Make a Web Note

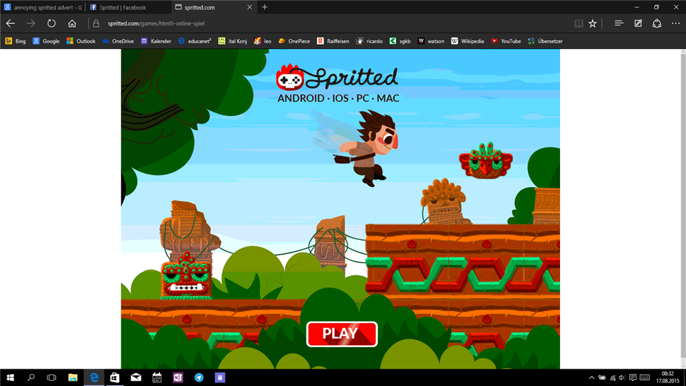(638, 23)
